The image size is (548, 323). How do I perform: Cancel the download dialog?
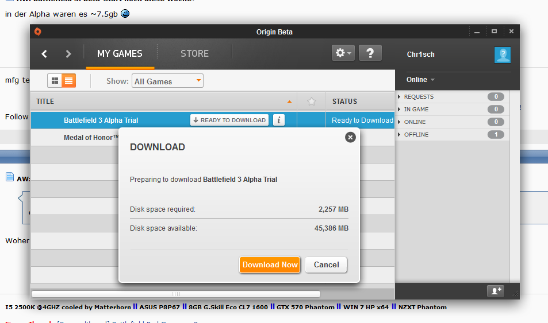326,264
